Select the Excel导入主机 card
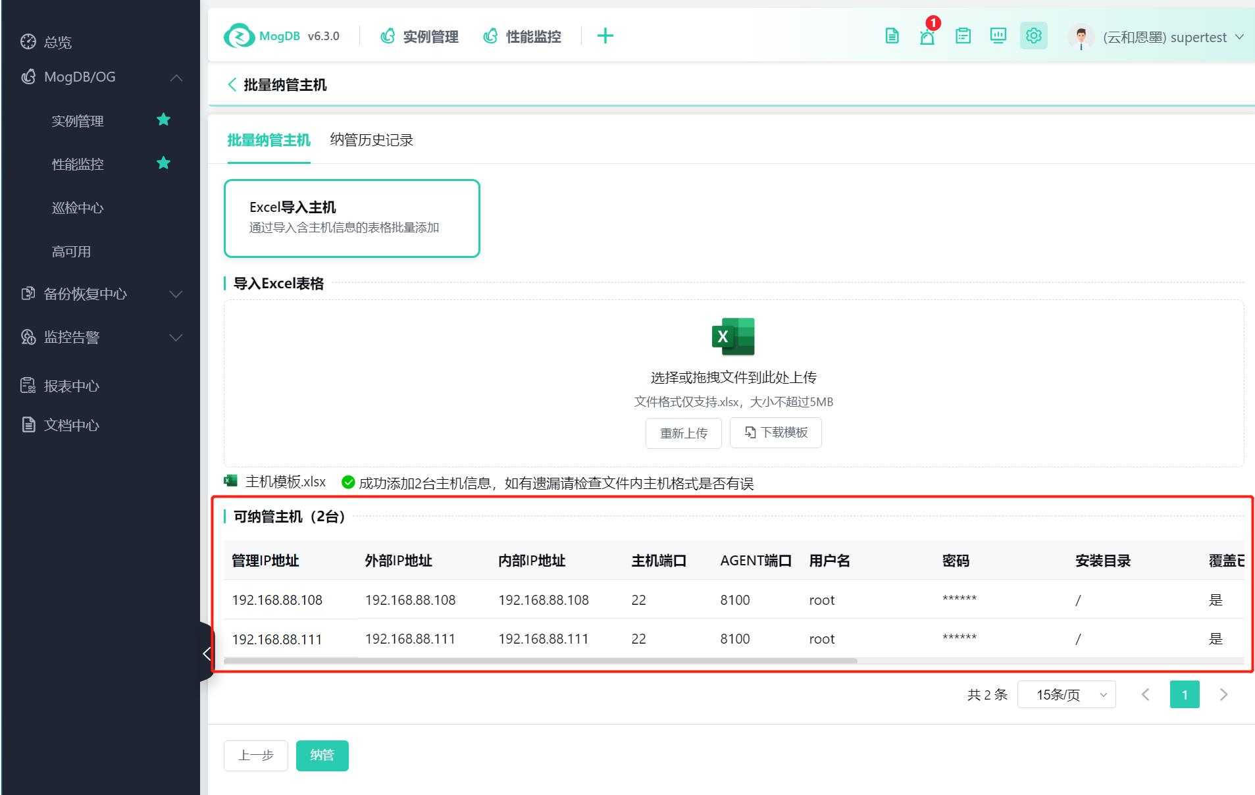 tap(352, 218)
